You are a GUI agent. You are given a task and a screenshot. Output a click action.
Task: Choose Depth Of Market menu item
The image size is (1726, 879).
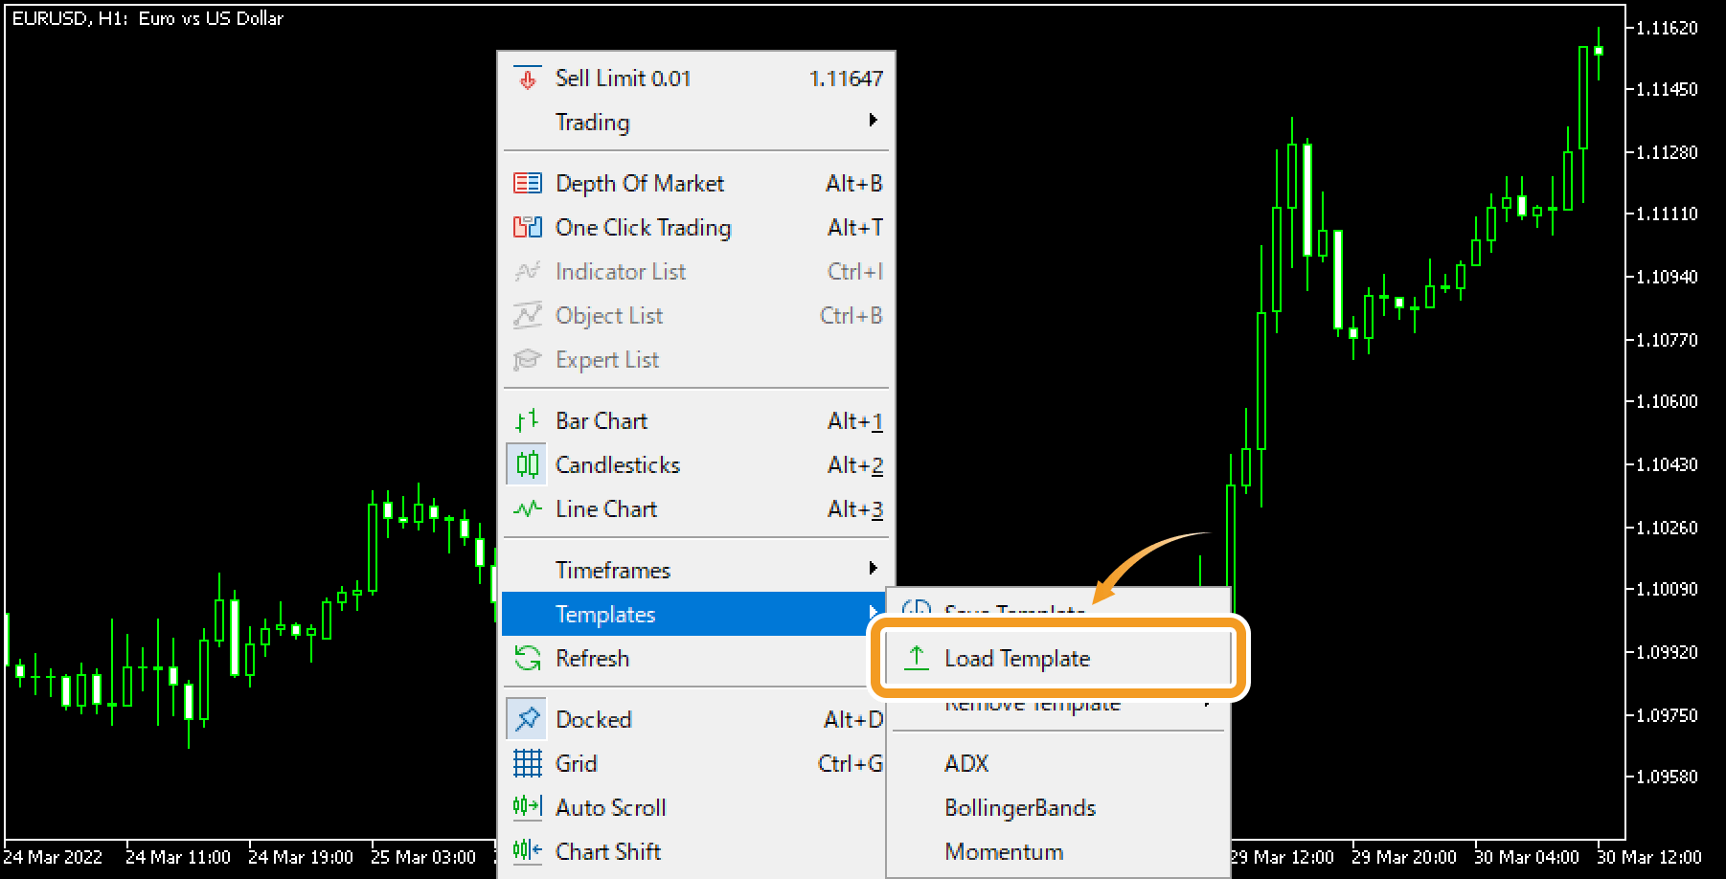[x=695, y=183]
